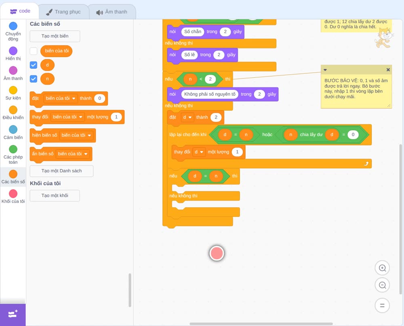404x326 pixels.
Task: Click the workspace vertical scrollbar
Action: [400, 219]
